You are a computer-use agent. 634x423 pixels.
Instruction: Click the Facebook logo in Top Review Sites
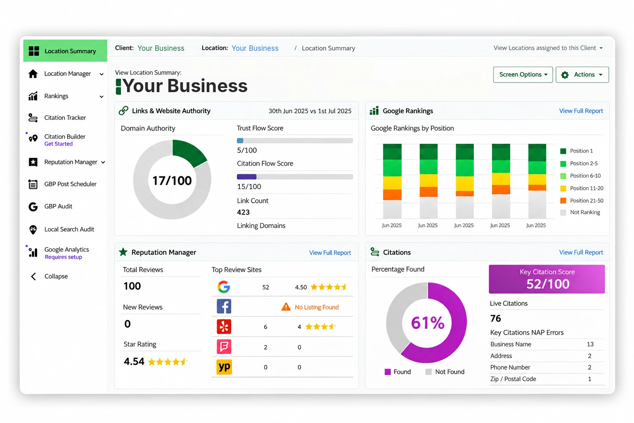tap(224, 307)
